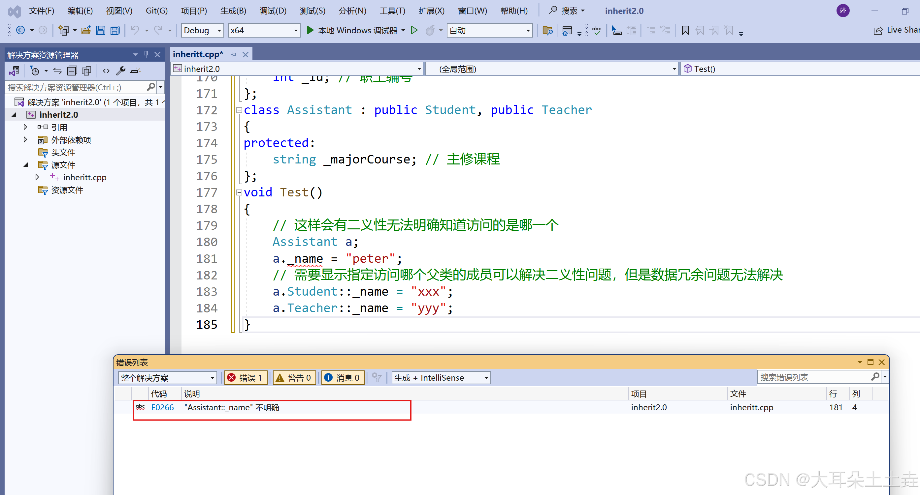Open the spell checker abc icon
920x495 pixels.
click(596, 30)
